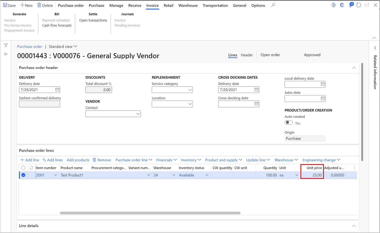This screenshot has height=233, width=380.
Task: Toggle the Auto created switch
Action: 289,122
